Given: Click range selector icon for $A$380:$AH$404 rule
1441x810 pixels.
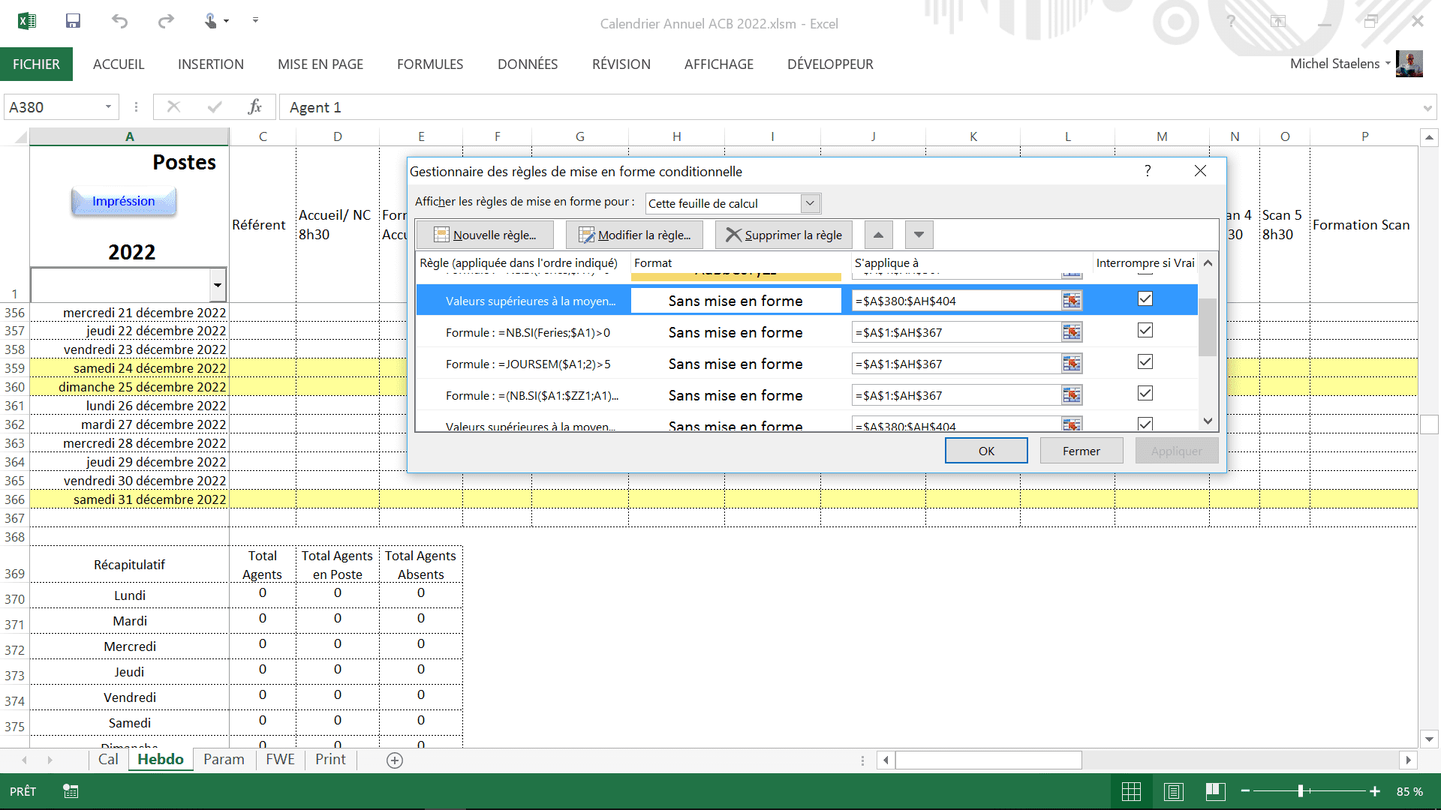Looking at the screenshot, I should 1071,301.
